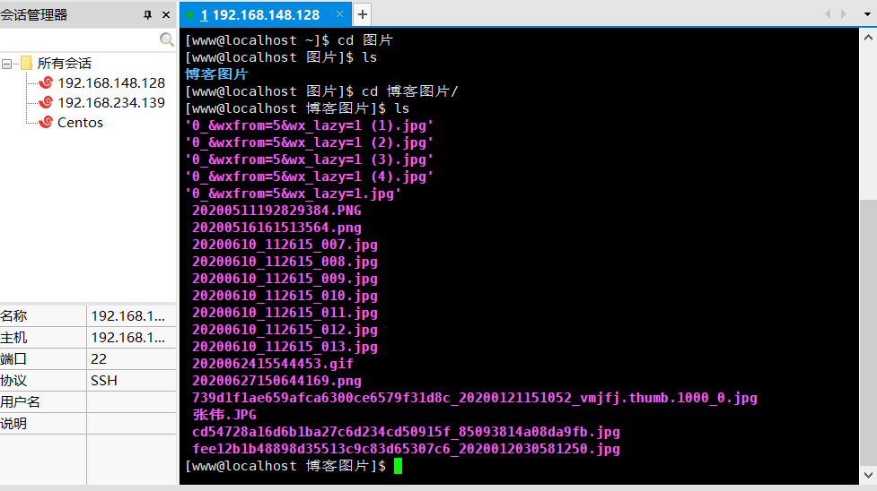The image size is (877, 491).
Task: Click file name 20200610_112615_010.jpg
Action: point(285,296)
